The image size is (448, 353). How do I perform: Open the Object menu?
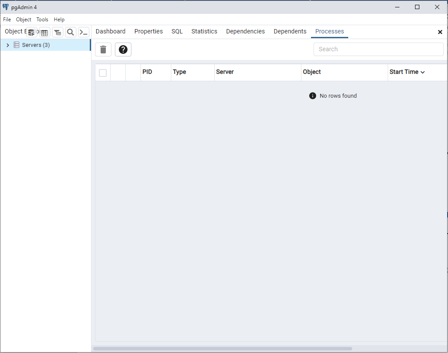tap(24, 20)
